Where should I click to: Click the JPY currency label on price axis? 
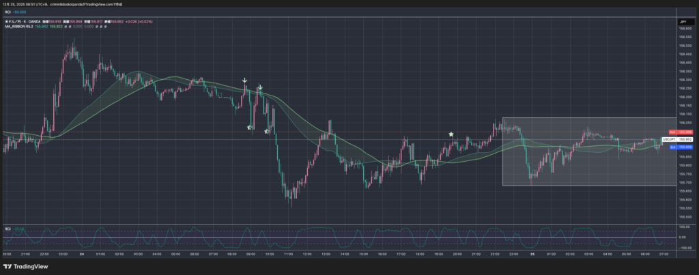682,22
